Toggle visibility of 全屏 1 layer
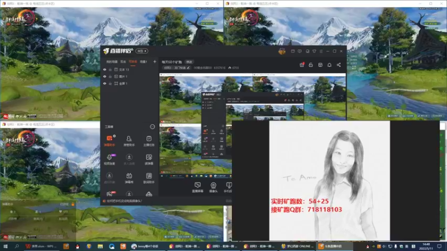This screenshot has width=447, height=251. 104,83
